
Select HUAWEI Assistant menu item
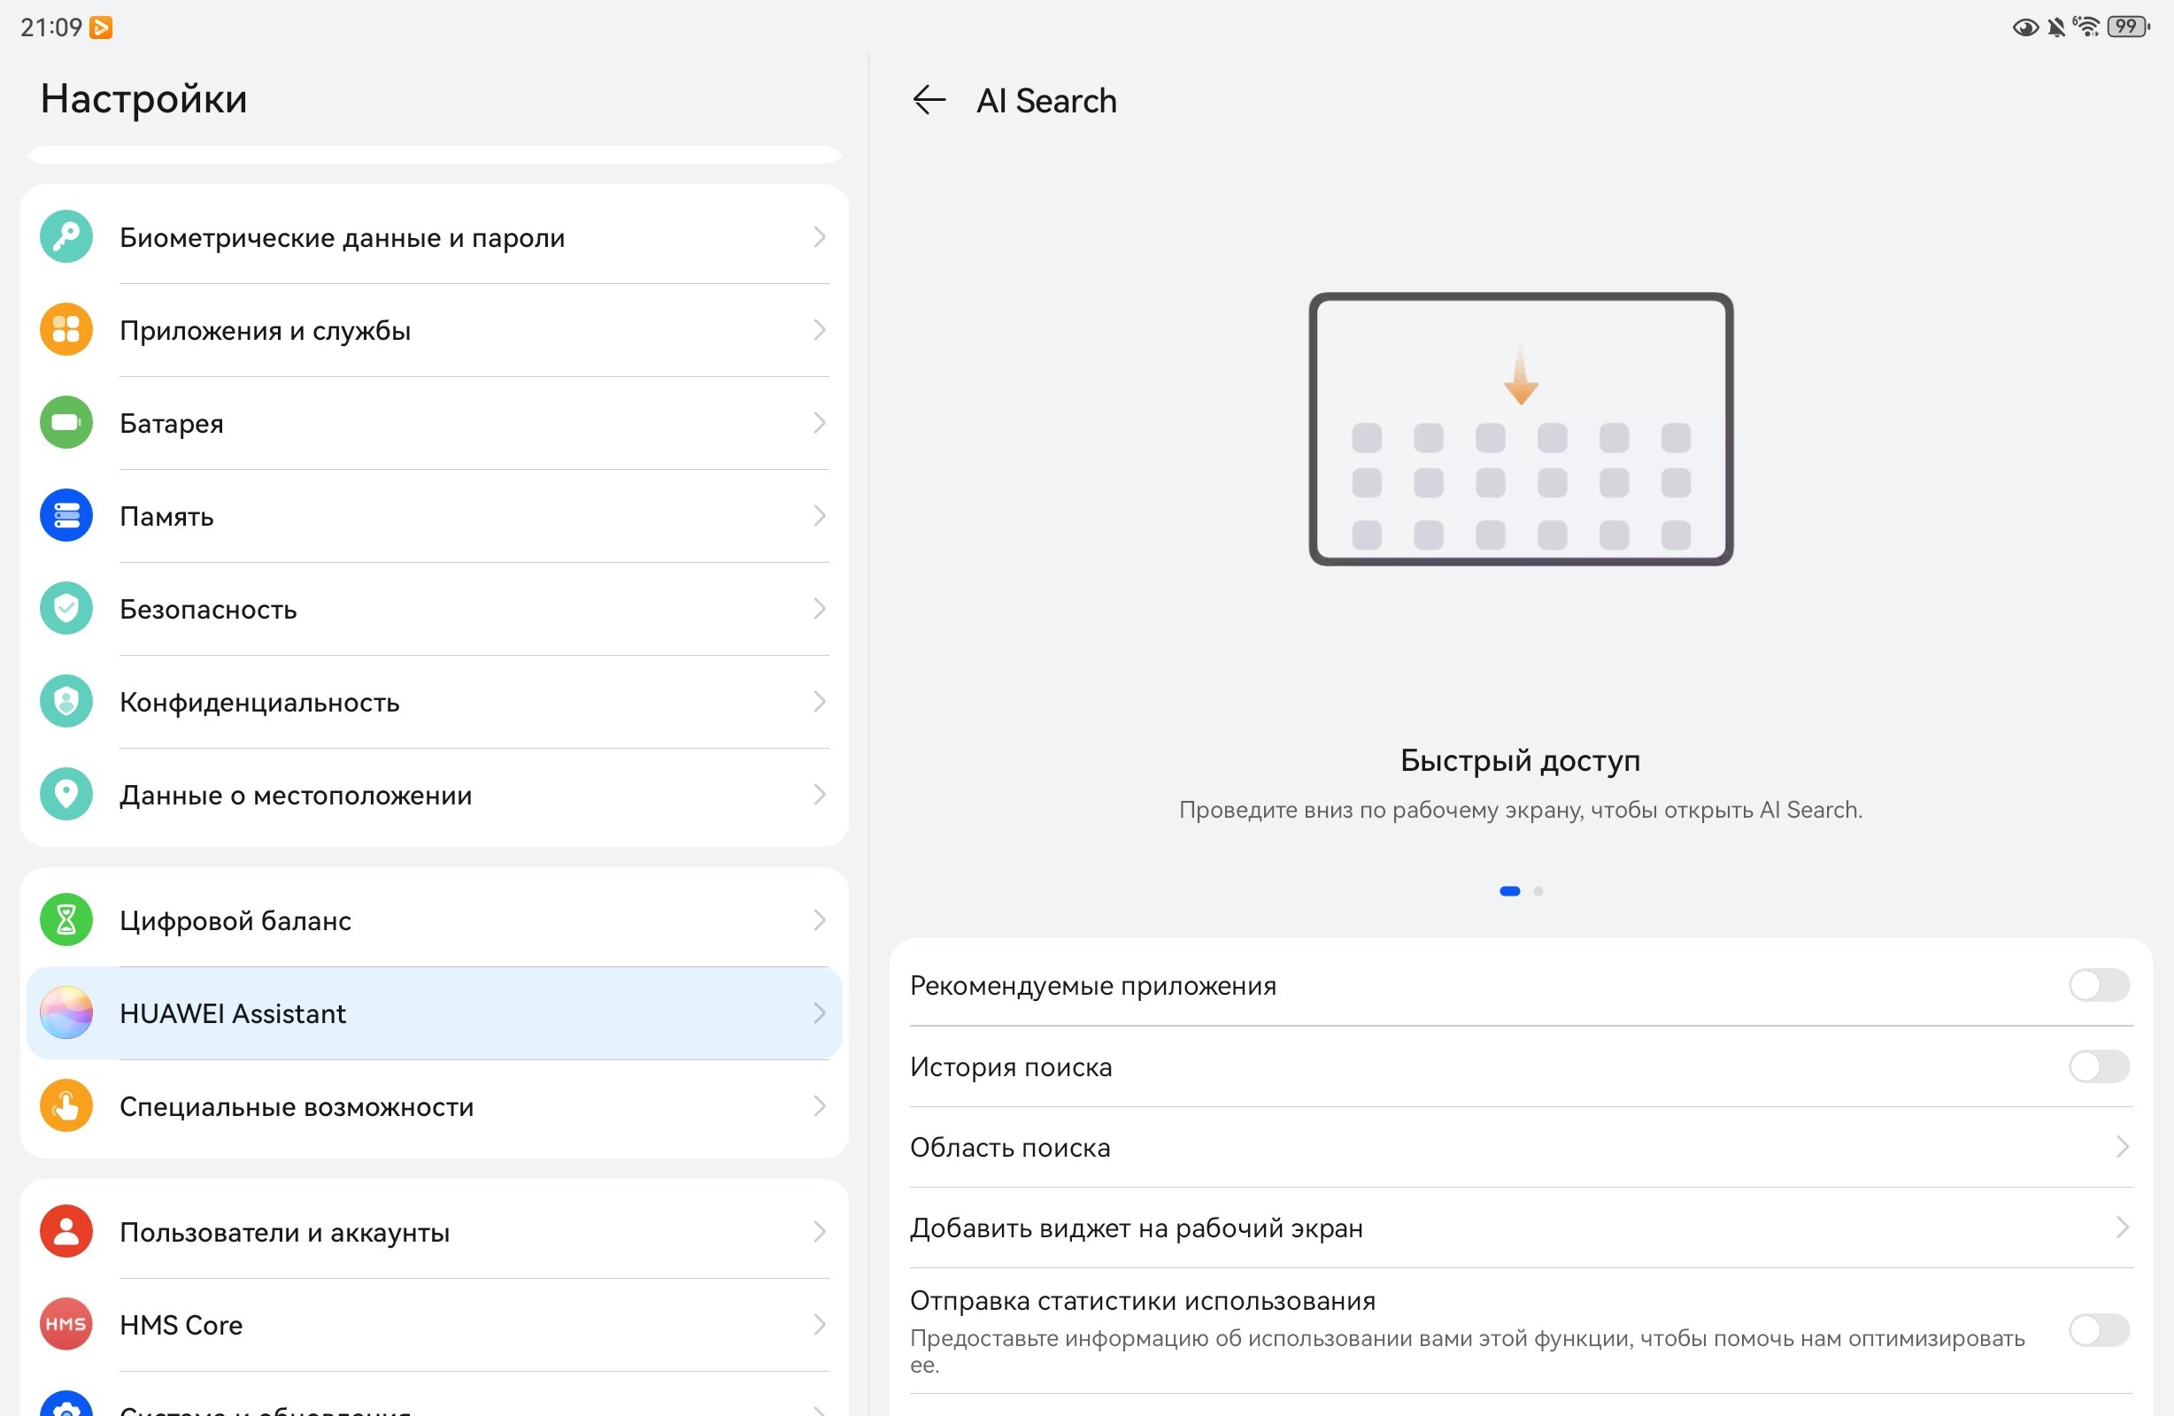click(x=434, y=1013)
